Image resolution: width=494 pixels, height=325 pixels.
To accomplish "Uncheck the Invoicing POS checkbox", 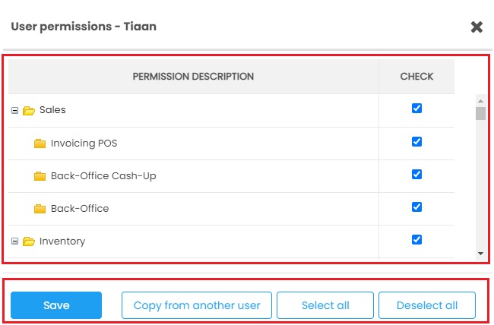I will tap(416, 141).
